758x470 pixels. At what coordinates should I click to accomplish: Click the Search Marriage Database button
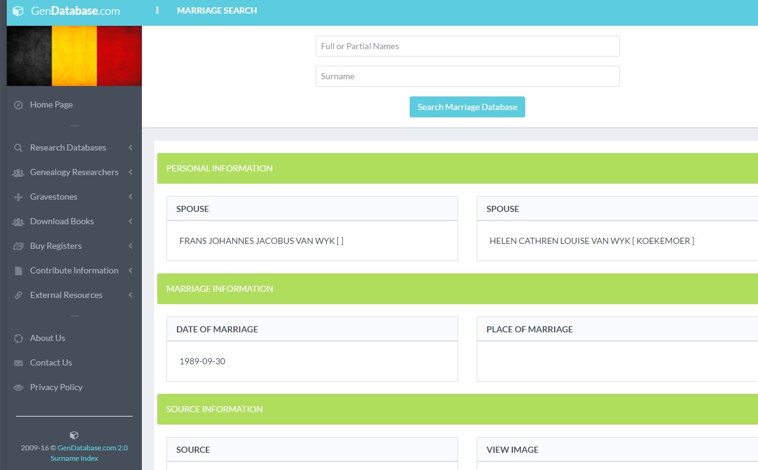pyautogui.click(x=467, y=107)
